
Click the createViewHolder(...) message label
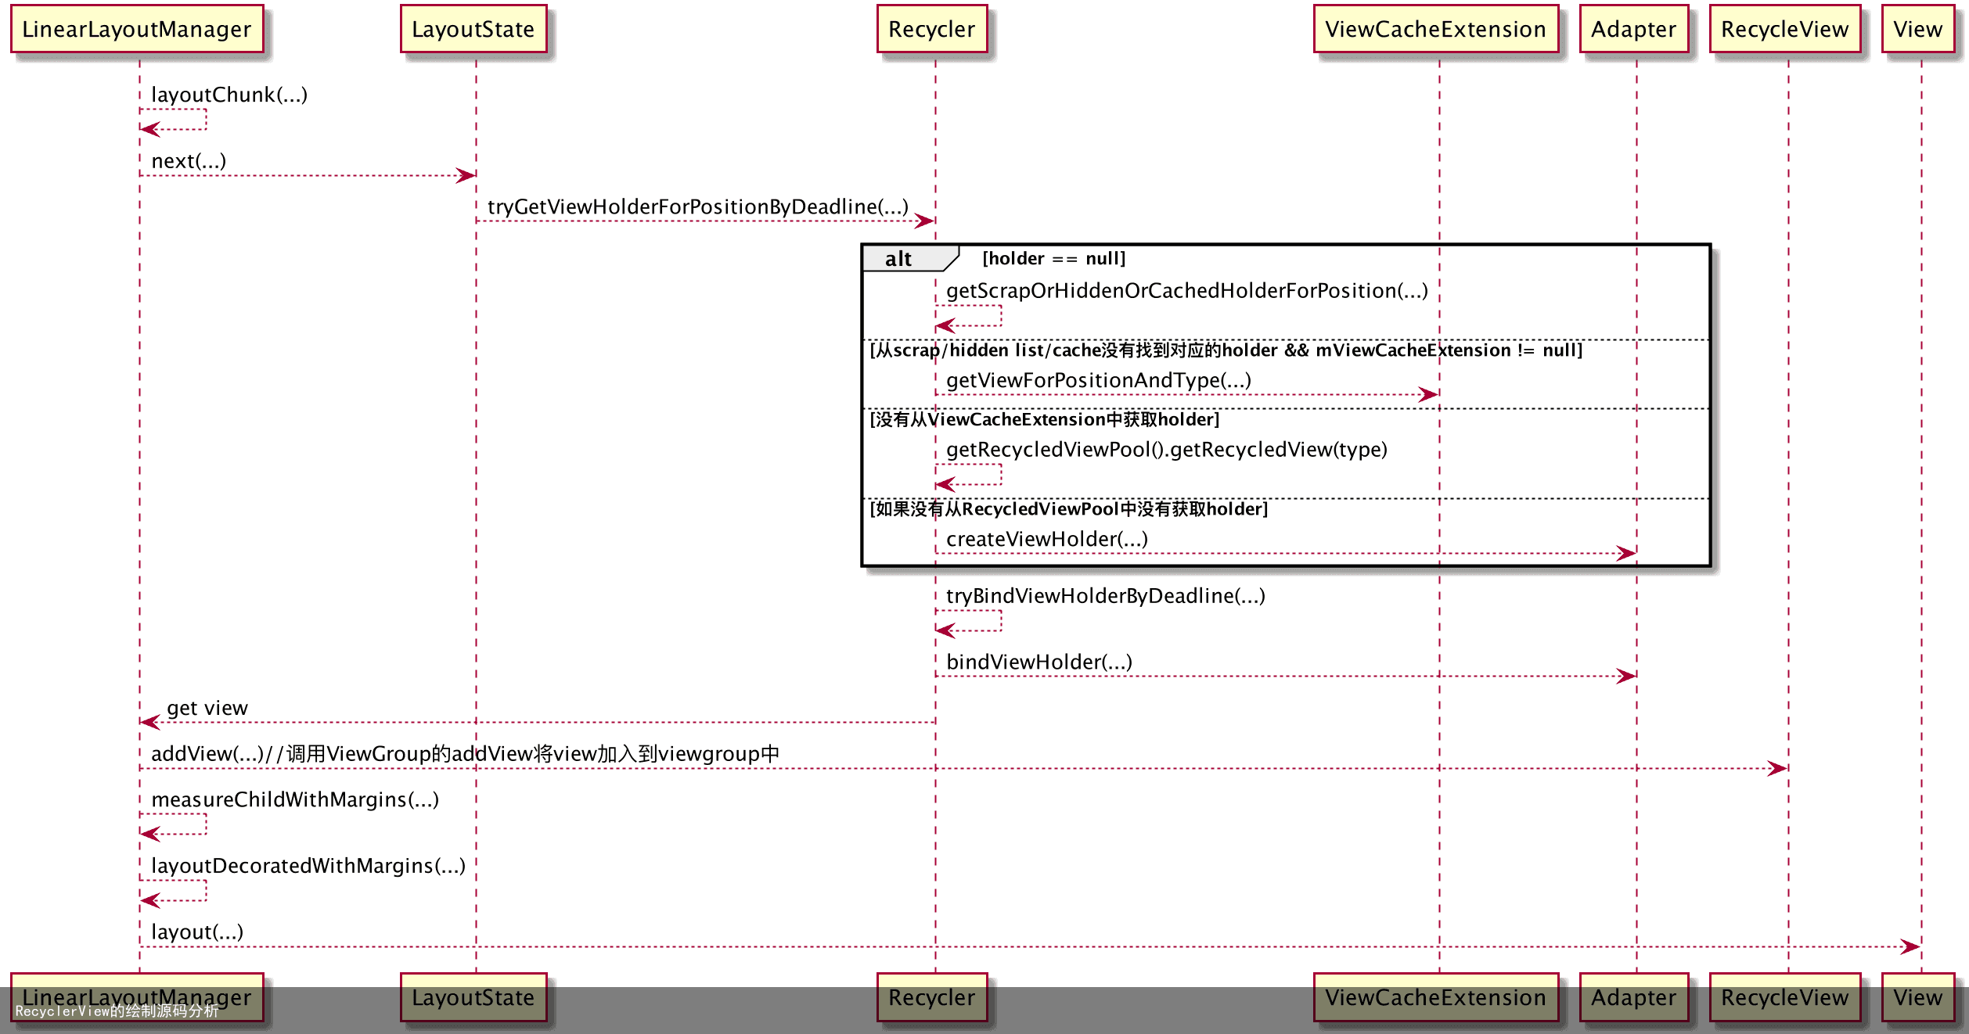[x=1047, y=540]
